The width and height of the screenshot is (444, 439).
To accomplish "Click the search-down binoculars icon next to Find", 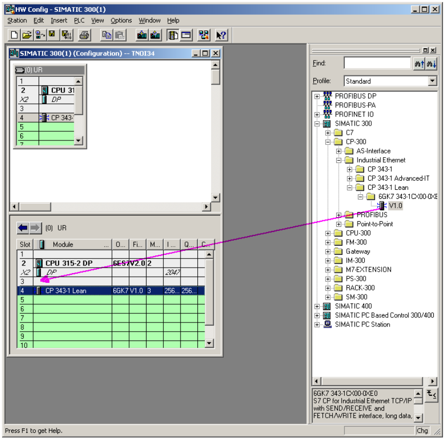I will tap(431, 64).
